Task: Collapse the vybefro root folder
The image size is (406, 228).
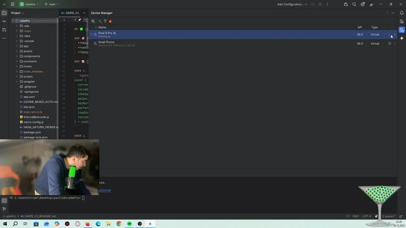Action: pos(13,21)
